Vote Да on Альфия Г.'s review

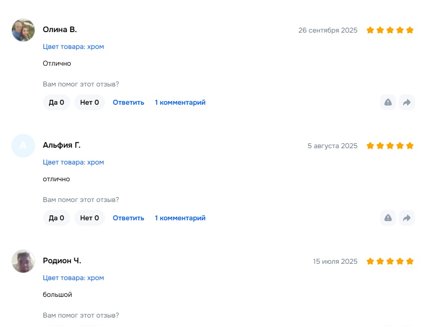56,218
